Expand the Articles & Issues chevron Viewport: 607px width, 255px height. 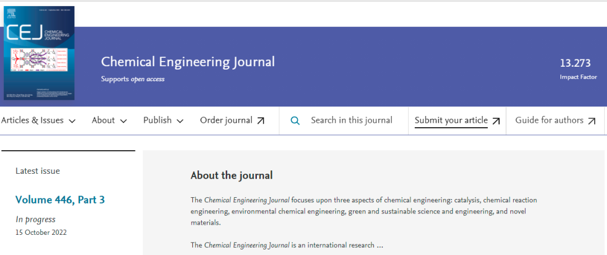(x=72, y=121)
